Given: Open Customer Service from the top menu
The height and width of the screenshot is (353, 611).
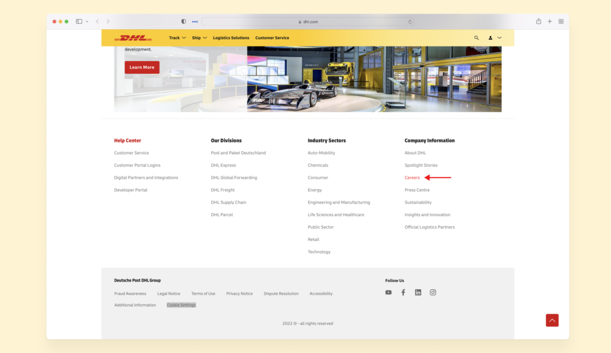Looking at the screenshot, I should [272, 38].
